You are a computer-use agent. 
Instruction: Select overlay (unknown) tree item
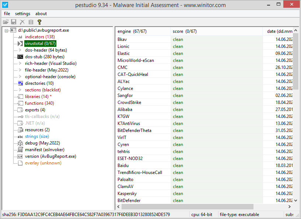point(43,163)
